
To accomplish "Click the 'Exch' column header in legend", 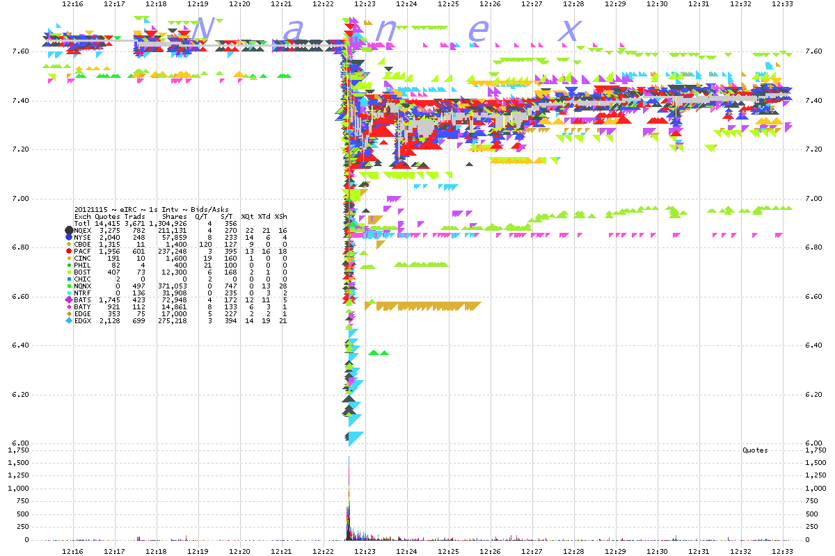I will [x=82, y=216].
